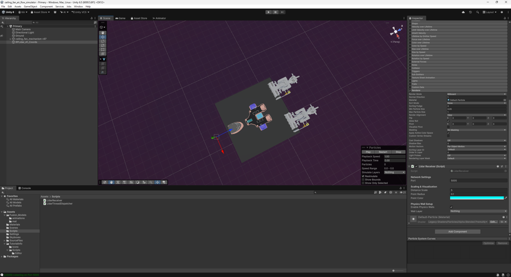511x277 pixels.
Task: Click the cyan Point Color swatch
Action: [x=477, y=198]
